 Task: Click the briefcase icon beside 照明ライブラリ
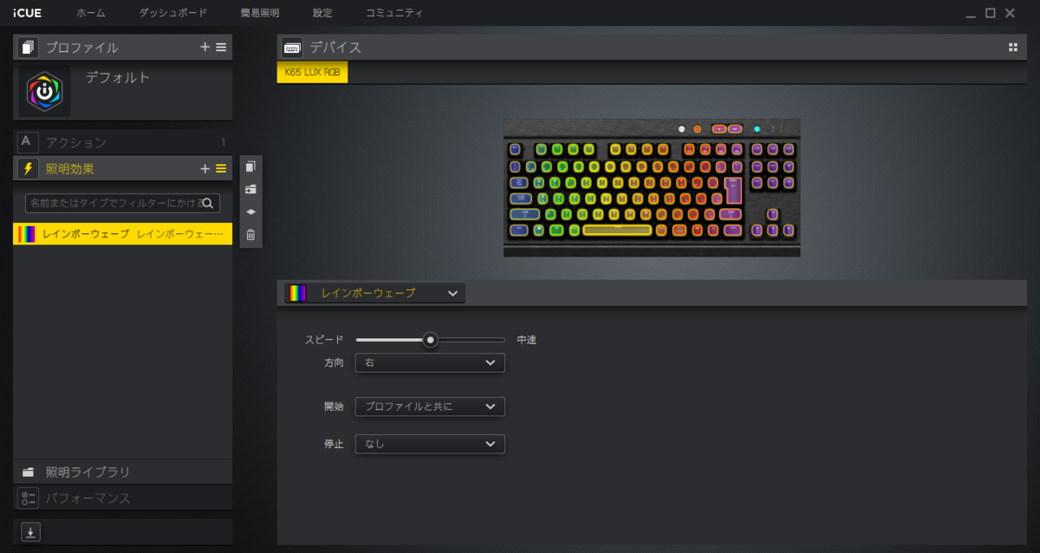click(29, 472)
